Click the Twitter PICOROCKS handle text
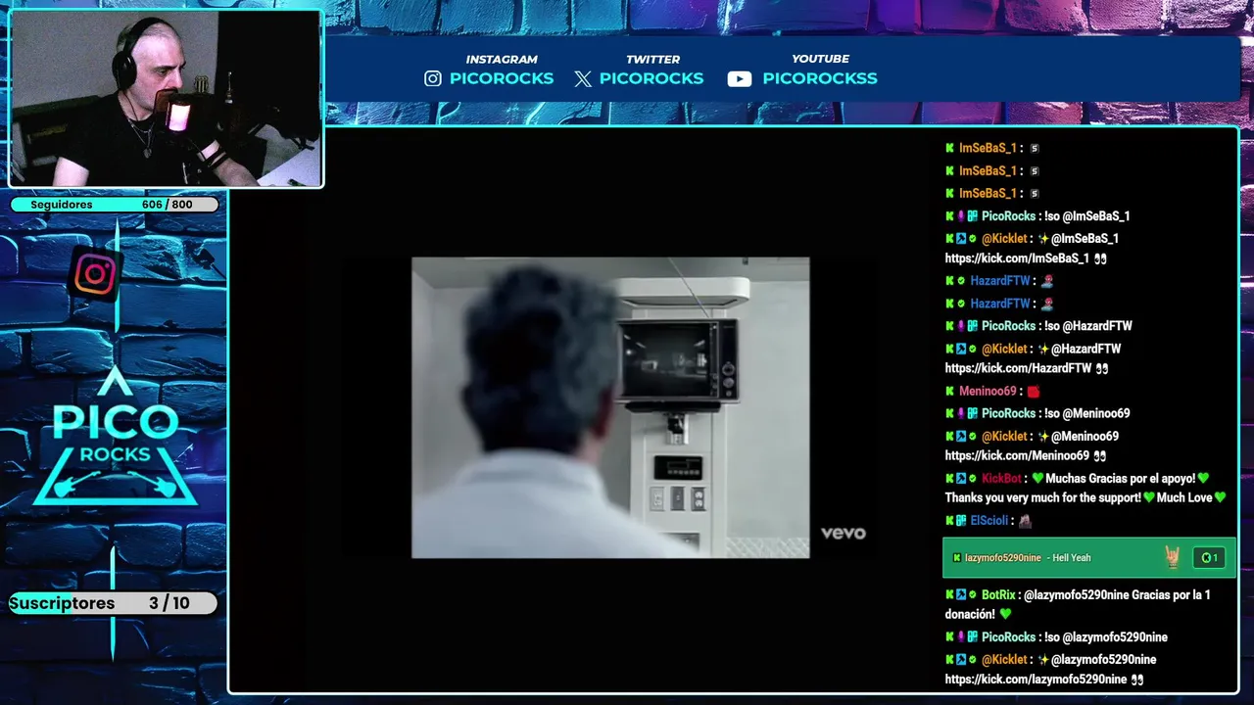 (651, 78)
